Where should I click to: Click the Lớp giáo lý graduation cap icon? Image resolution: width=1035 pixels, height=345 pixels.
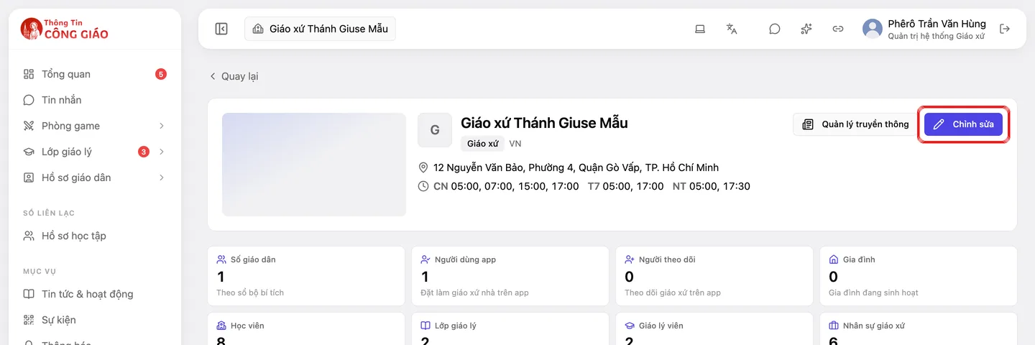coord(29,152)
